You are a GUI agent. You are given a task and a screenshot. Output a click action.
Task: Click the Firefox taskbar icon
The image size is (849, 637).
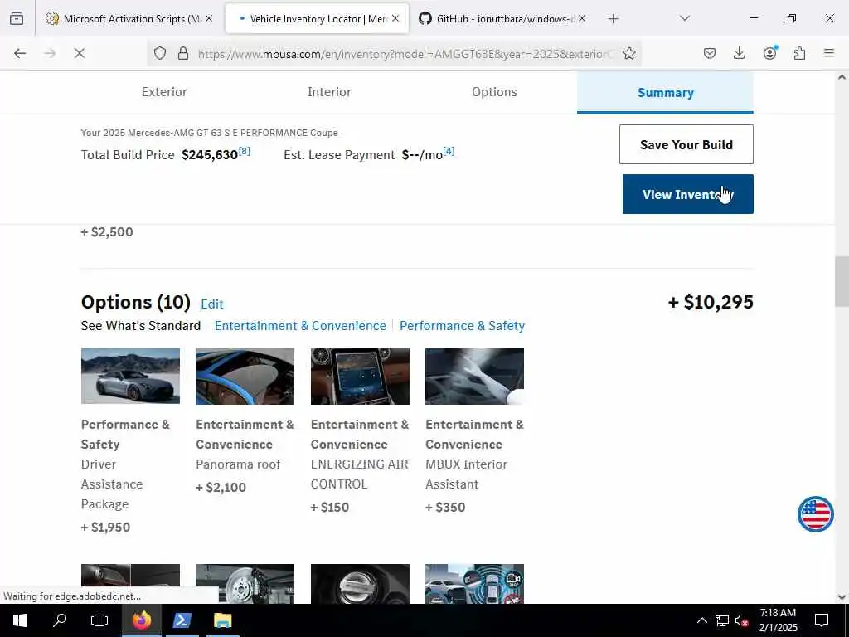[141, 620]
